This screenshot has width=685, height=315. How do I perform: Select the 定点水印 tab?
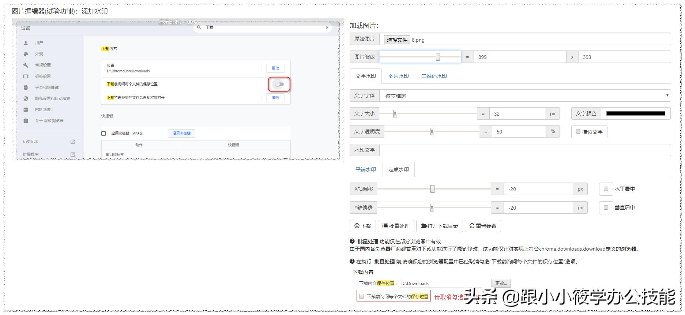click(398, 169)
